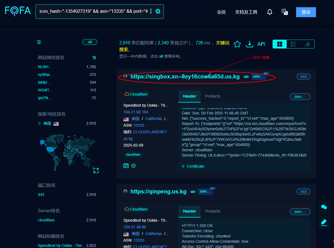Star this query to favorites
334x248 pixels.
pos(237,44)
